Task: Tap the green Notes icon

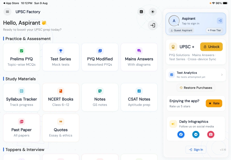Action: (x=100, y=91)
